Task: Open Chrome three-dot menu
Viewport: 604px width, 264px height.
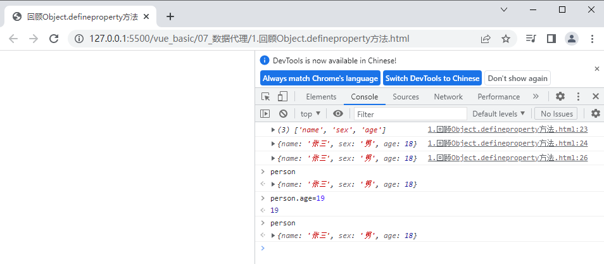Action: point(593,39)
